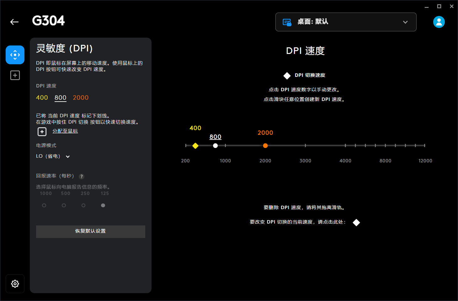Click 2000 label above the slider
This screenshot has width=458, height=301.
(265, 133)
